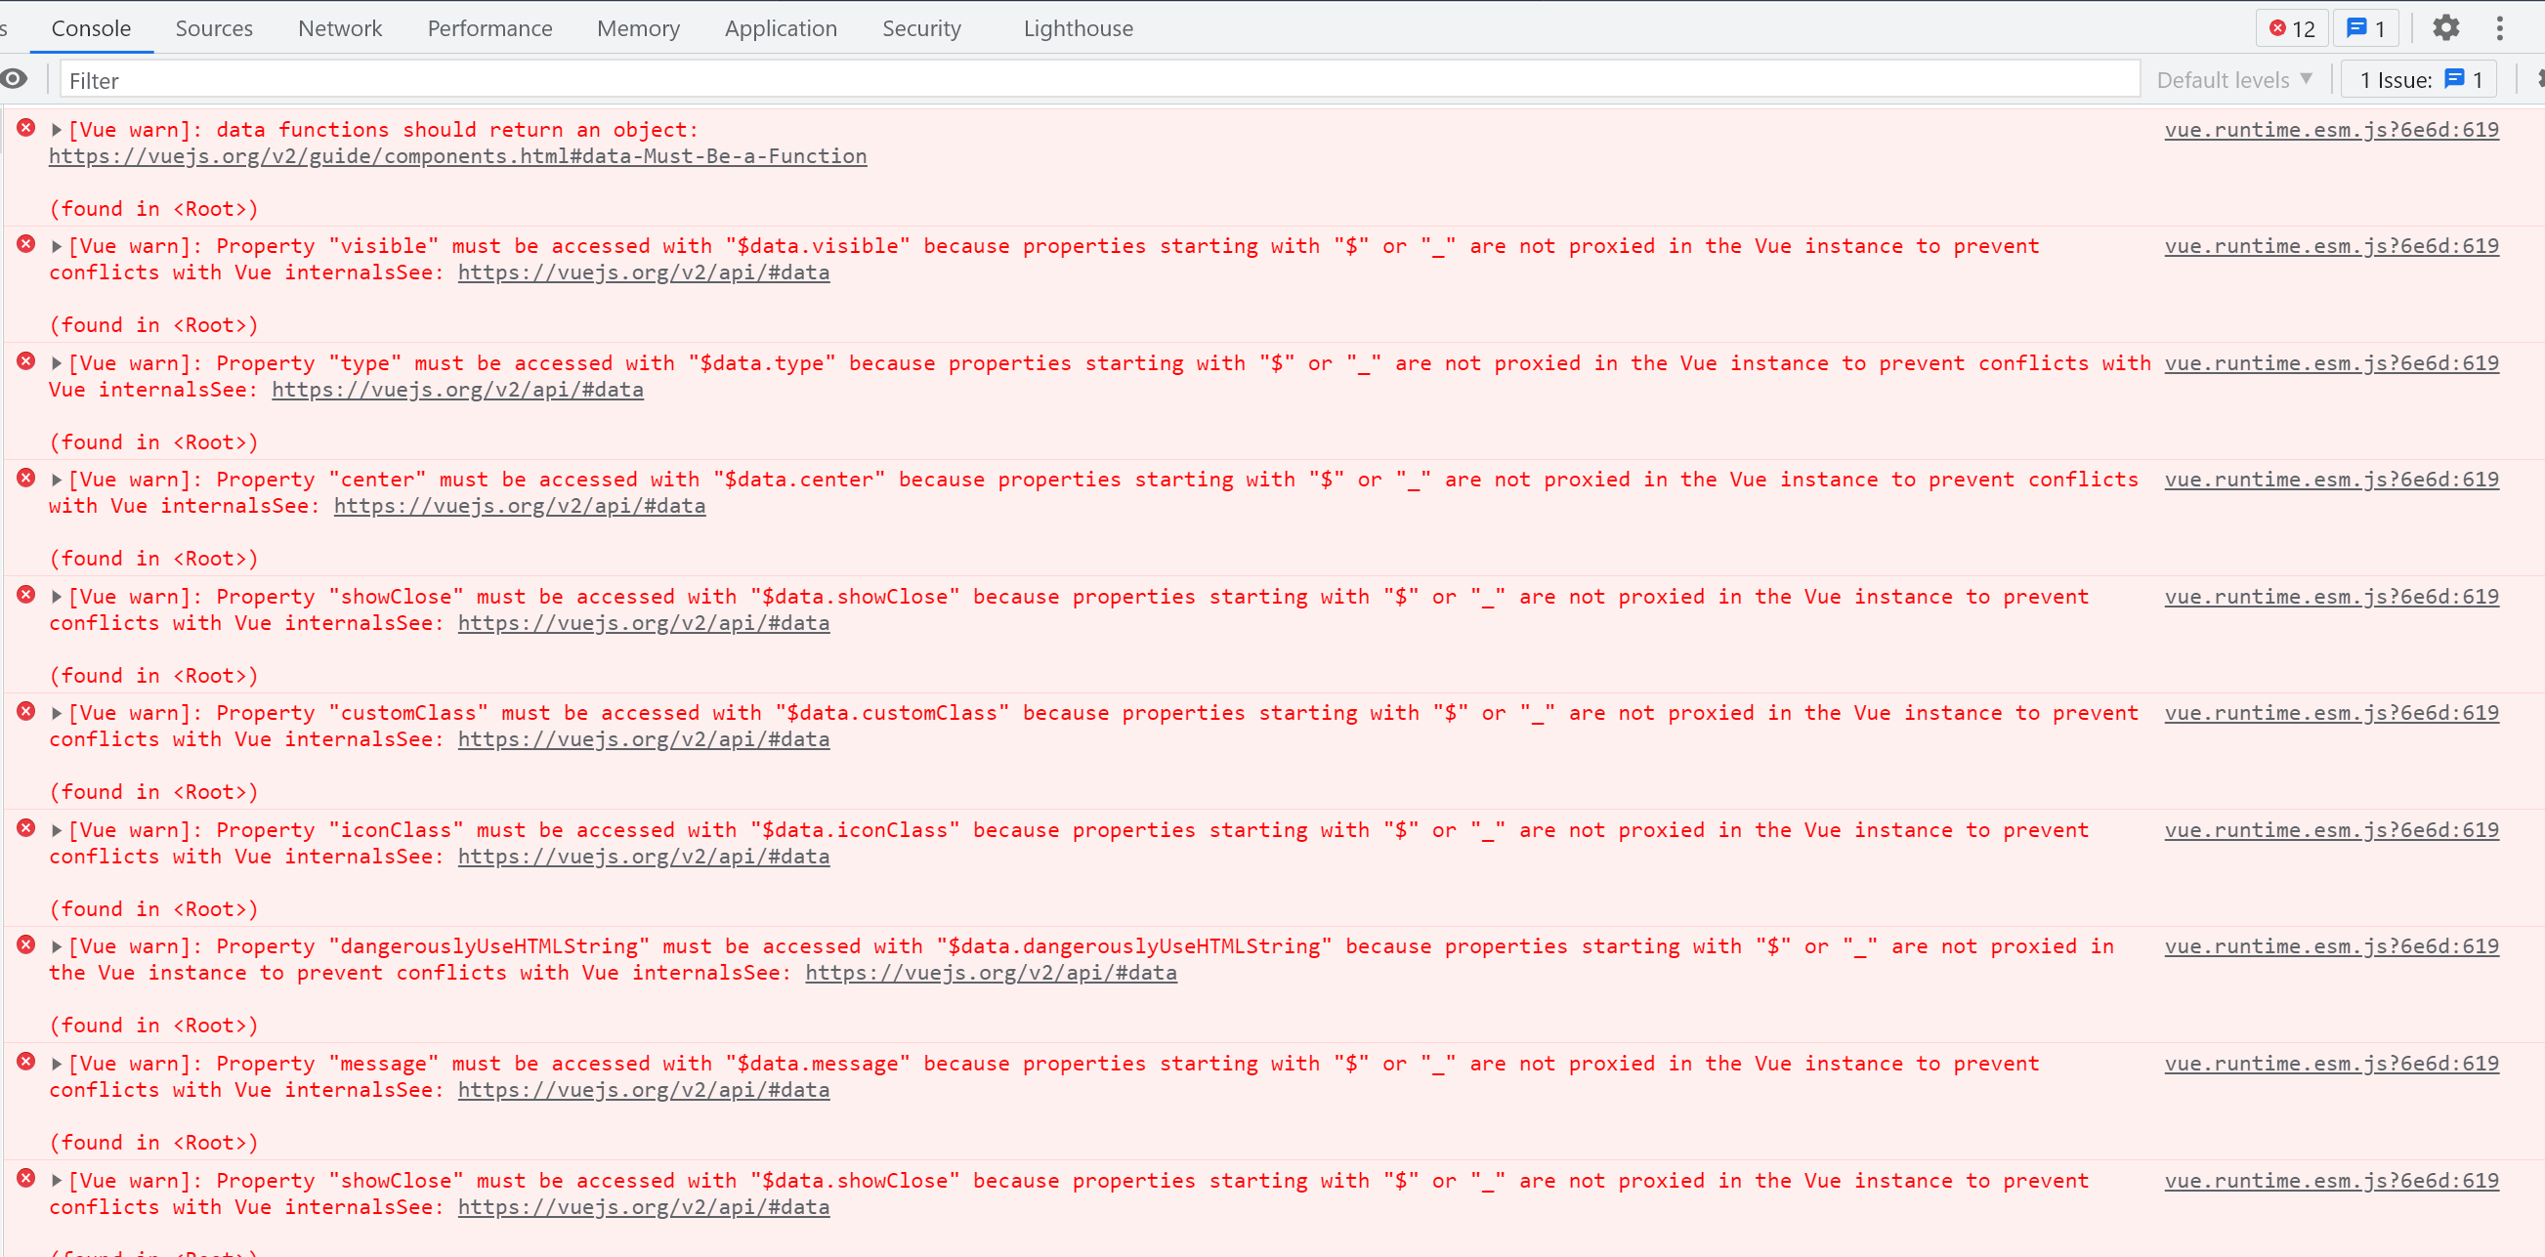Viewport: 2545px width, 1257px height.
Task: Open the three-dot DevTools menu
Action: (x=2499, y=28)
